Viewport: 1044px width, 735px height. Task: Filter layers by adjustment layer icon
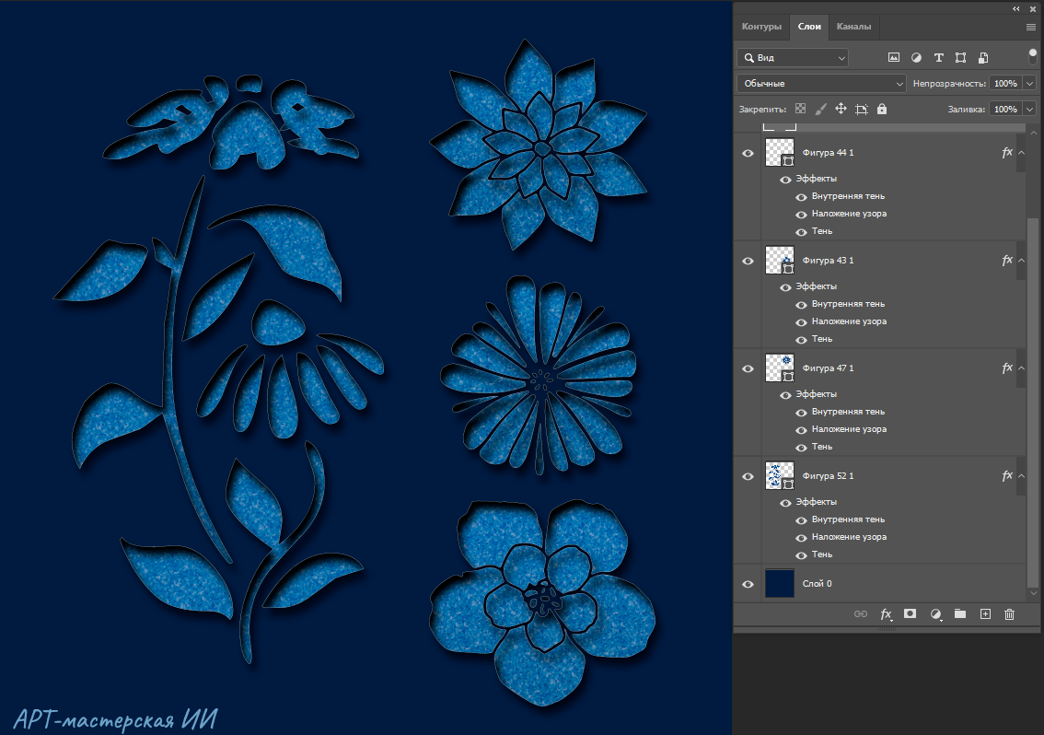coord(916,58)
